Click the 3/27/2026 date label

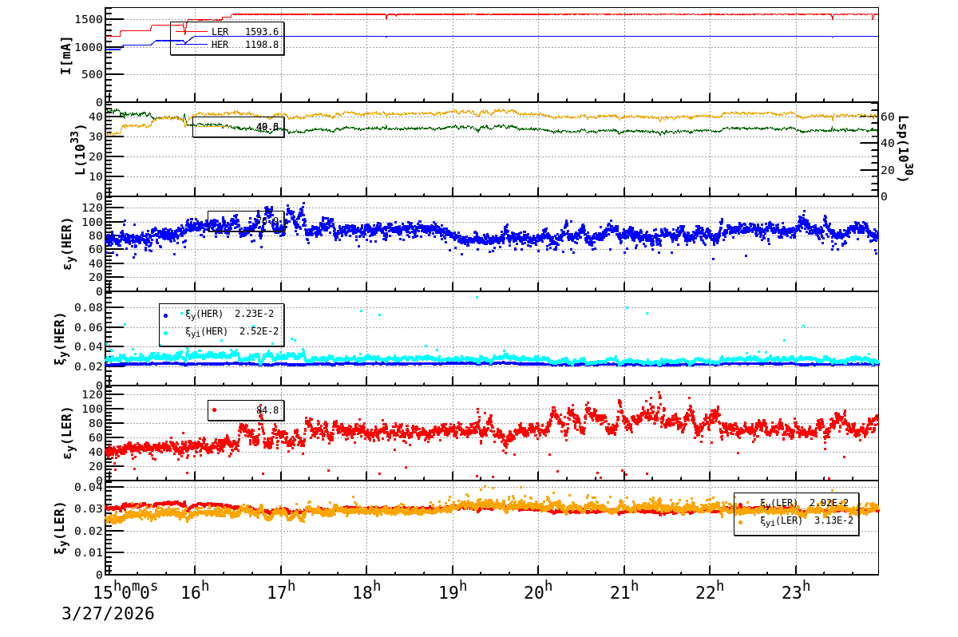coord(108,614)
